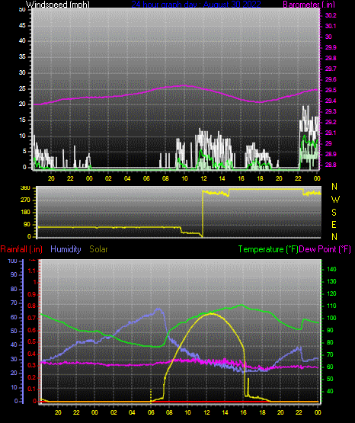Select 0.4 on the rainfall axis
This screenshot has height=423, width=355.
(32, 354)
